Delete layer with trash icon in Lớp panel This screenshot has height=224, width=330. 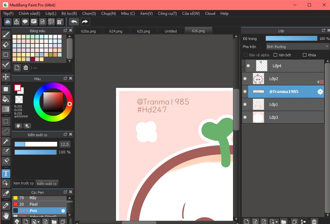tap(314, 221)
